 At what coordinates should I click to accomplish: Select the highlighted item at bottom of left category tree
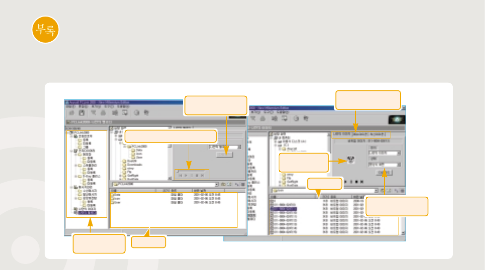pyautogui.click(x=87, y=213)
